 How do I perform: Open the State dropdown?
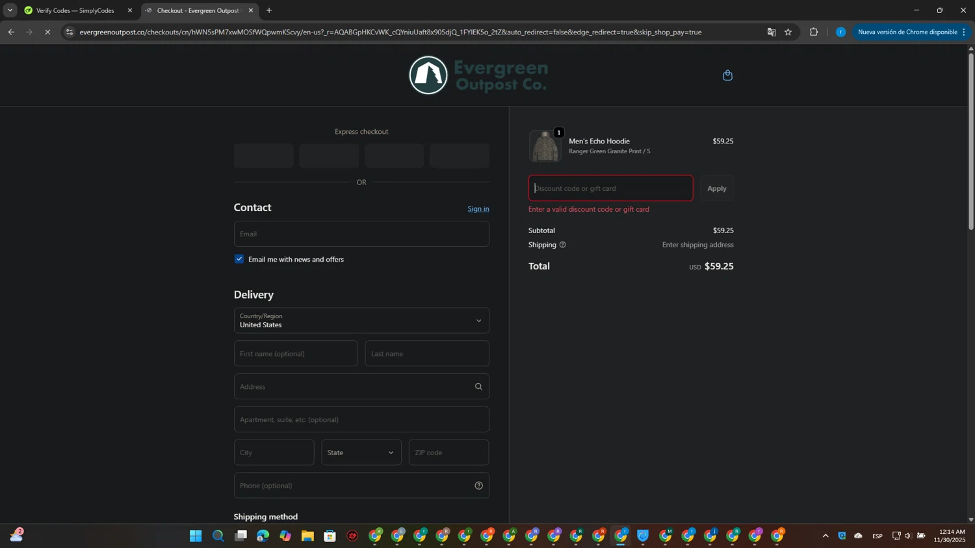pos(361,453)
